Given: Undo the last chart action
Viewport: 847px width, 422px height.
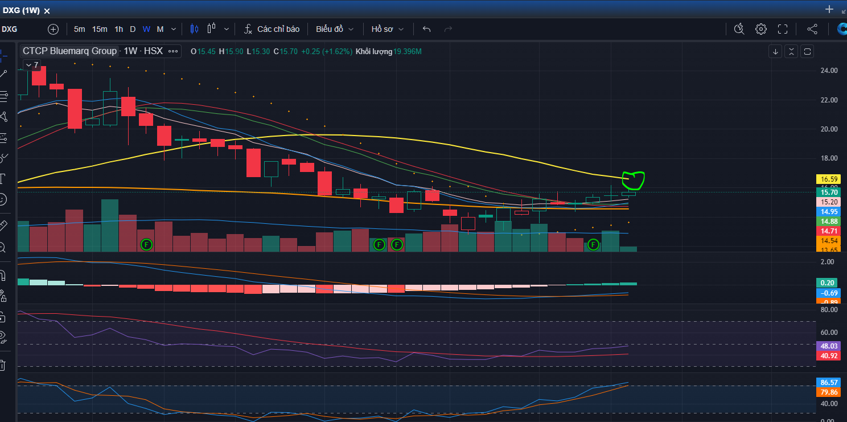Looking at the screenshot, I should pos(427,29).
